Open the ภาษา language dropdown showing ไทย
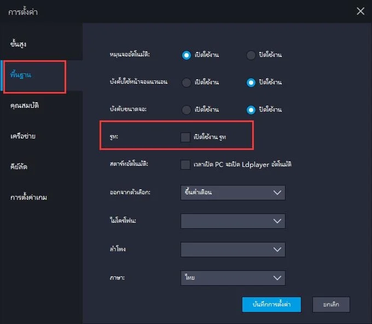Viewport: 372px width, 324px height. (233, 278)
